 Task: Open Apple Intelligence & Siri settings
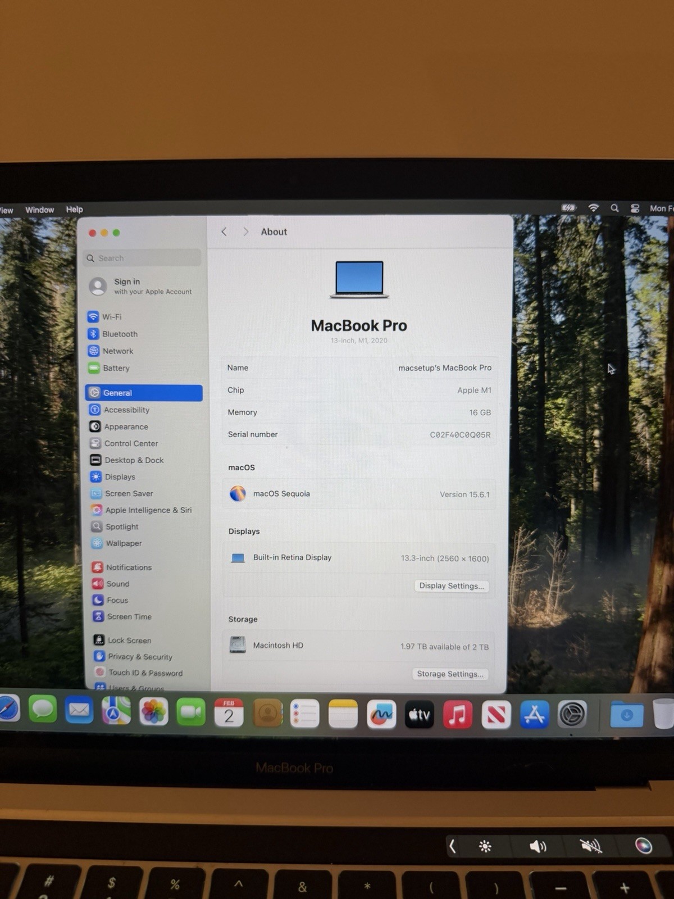[x=142, y=510]
